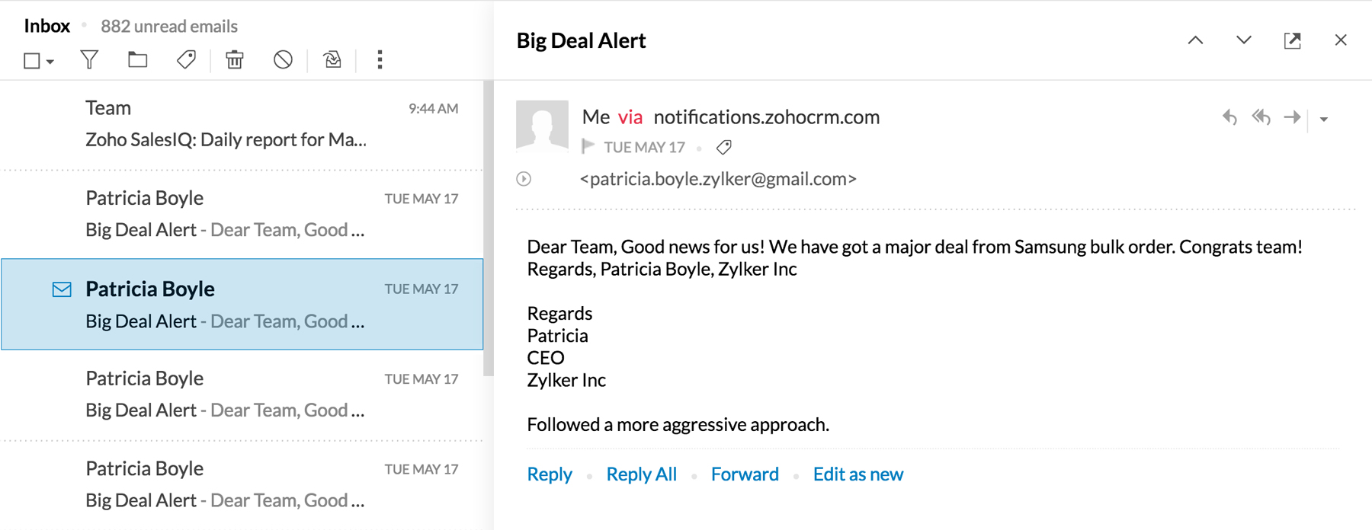1372x530 pixels.
Task: Open the move to folder icon
Action: 138,59
